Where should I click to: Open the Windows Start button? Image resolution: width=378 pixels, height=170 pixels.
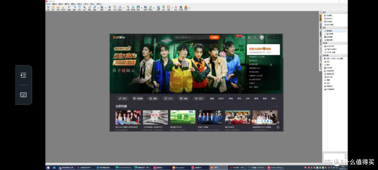tap(48, 168)
